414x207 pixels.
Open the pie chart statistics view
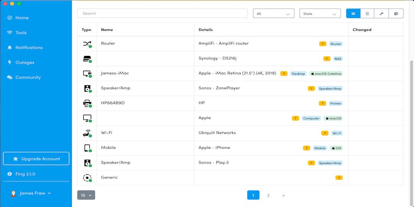click(396, 14)
